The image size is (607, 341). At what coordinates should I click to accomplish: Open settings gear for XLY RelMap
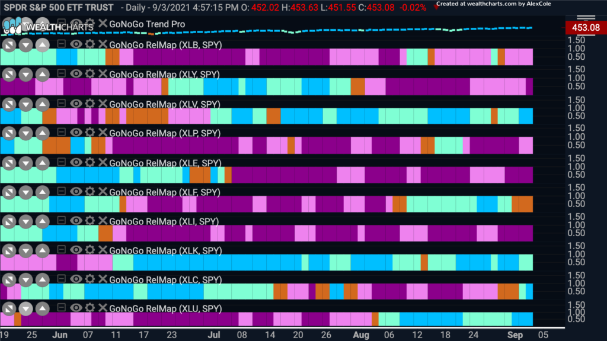(90, 73)
